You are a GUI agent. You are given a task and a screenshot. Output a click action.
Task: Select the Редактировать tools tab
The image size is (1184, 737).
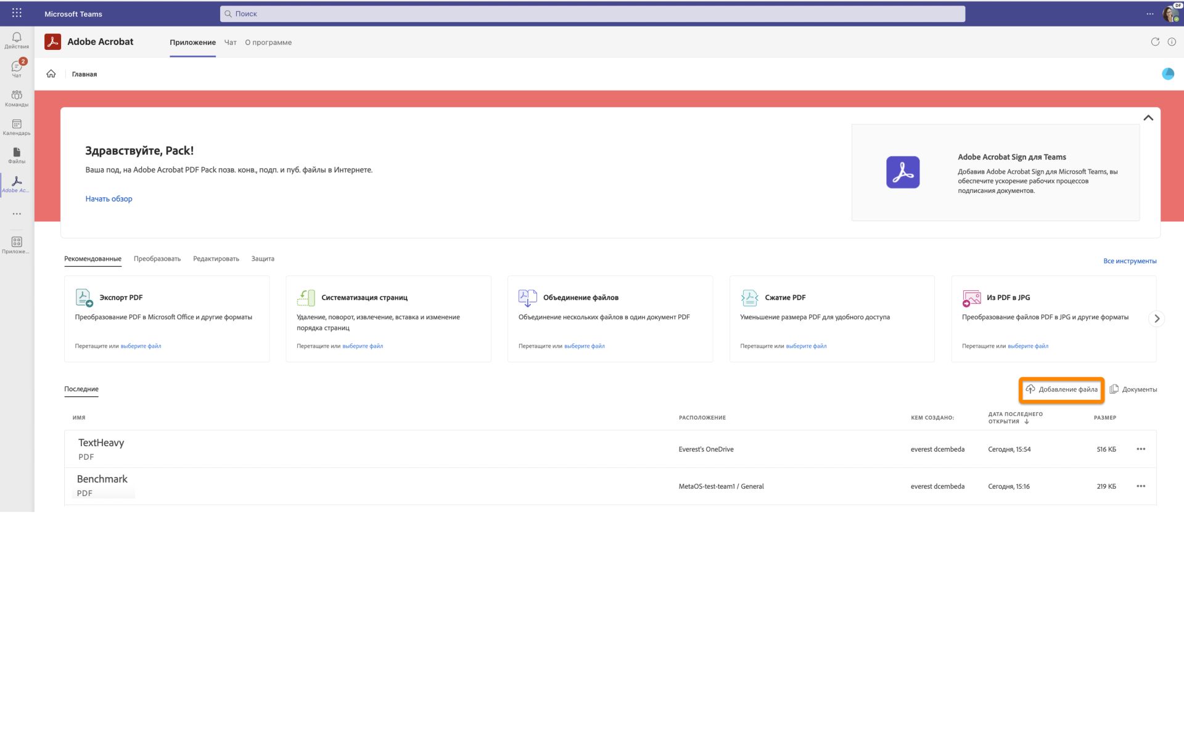click(x=216, y=259)
